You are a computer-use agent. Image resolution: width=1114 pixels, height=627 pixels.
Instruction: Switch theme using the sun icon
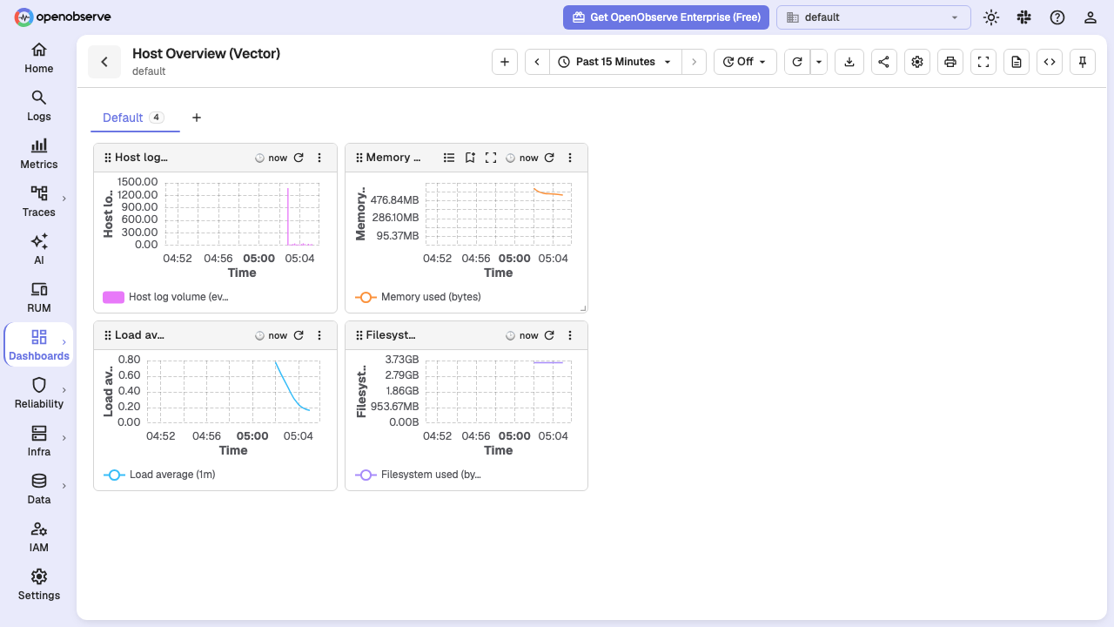pos(990,17)
